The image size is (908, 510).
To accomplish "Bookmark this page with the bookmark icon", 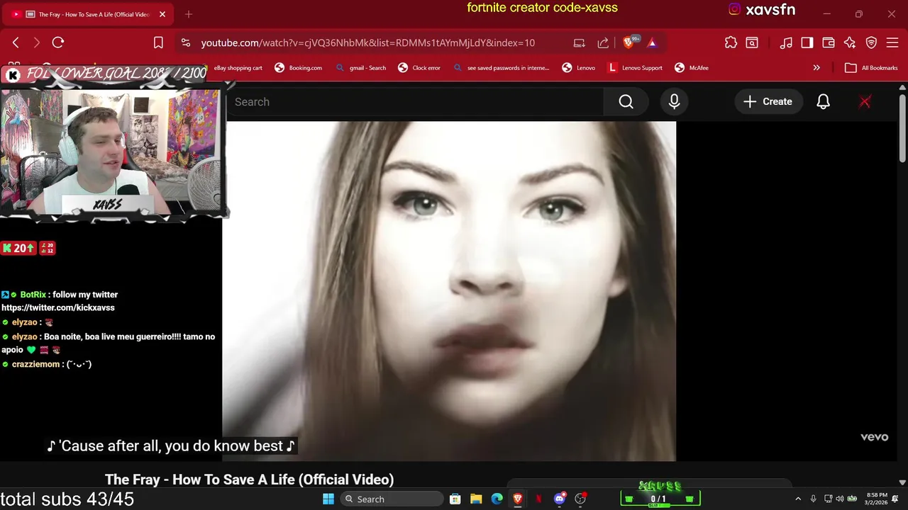I will click(x=158, y=42).
